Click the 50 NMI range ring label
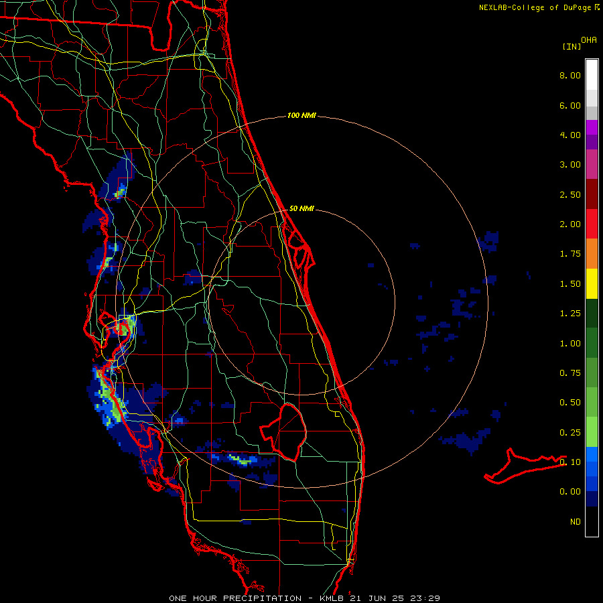This screenshot has width=603, height=603. 301,208
